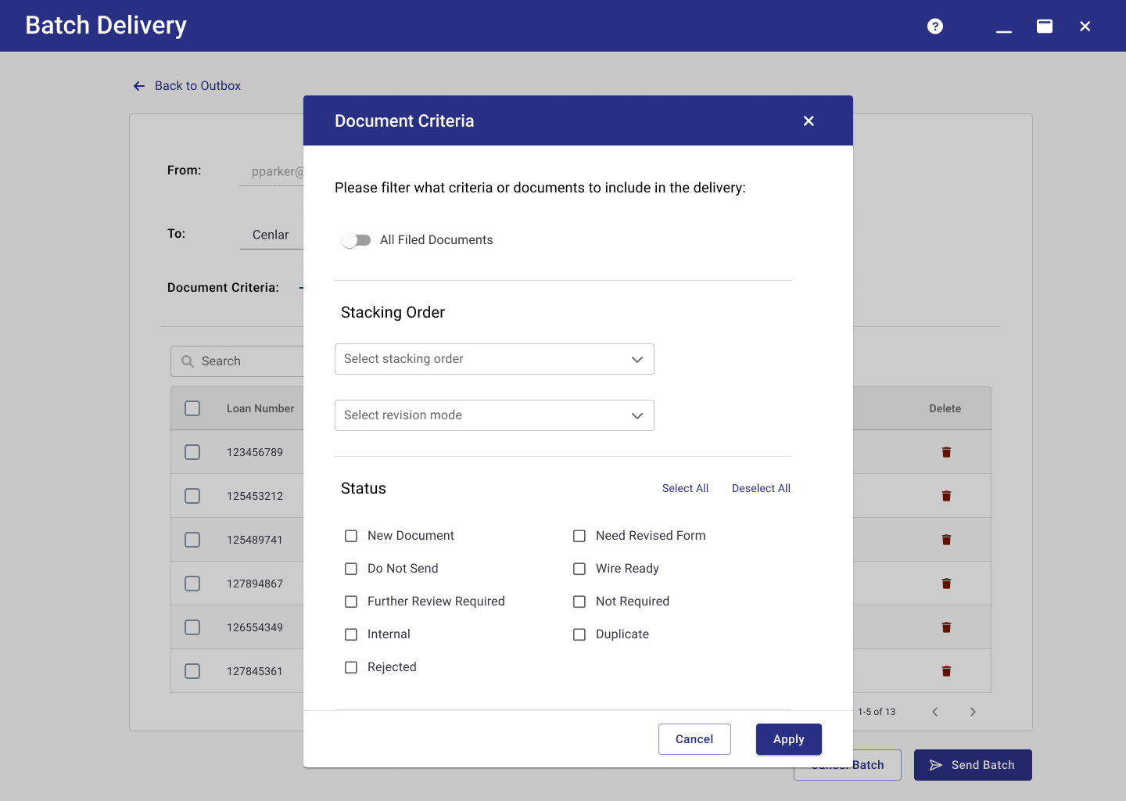Delete loan 125489741 with trash icon

(946, 540)
